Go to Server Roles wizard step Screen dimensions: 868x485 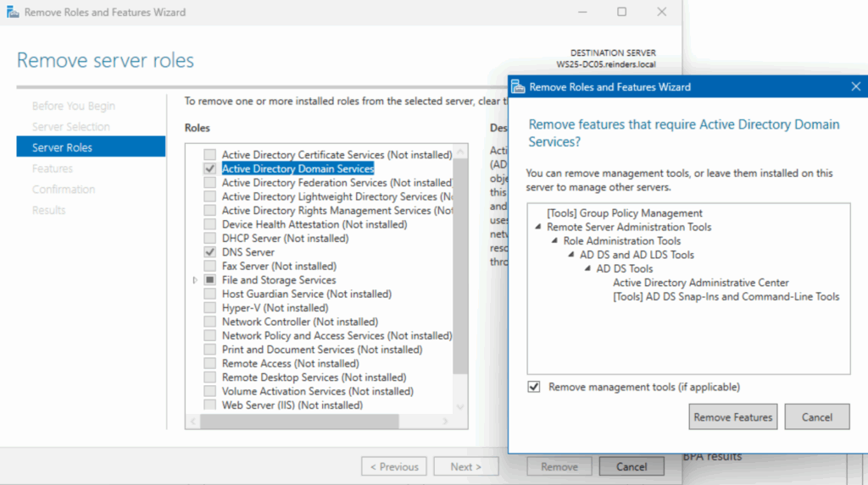(62, 147)
